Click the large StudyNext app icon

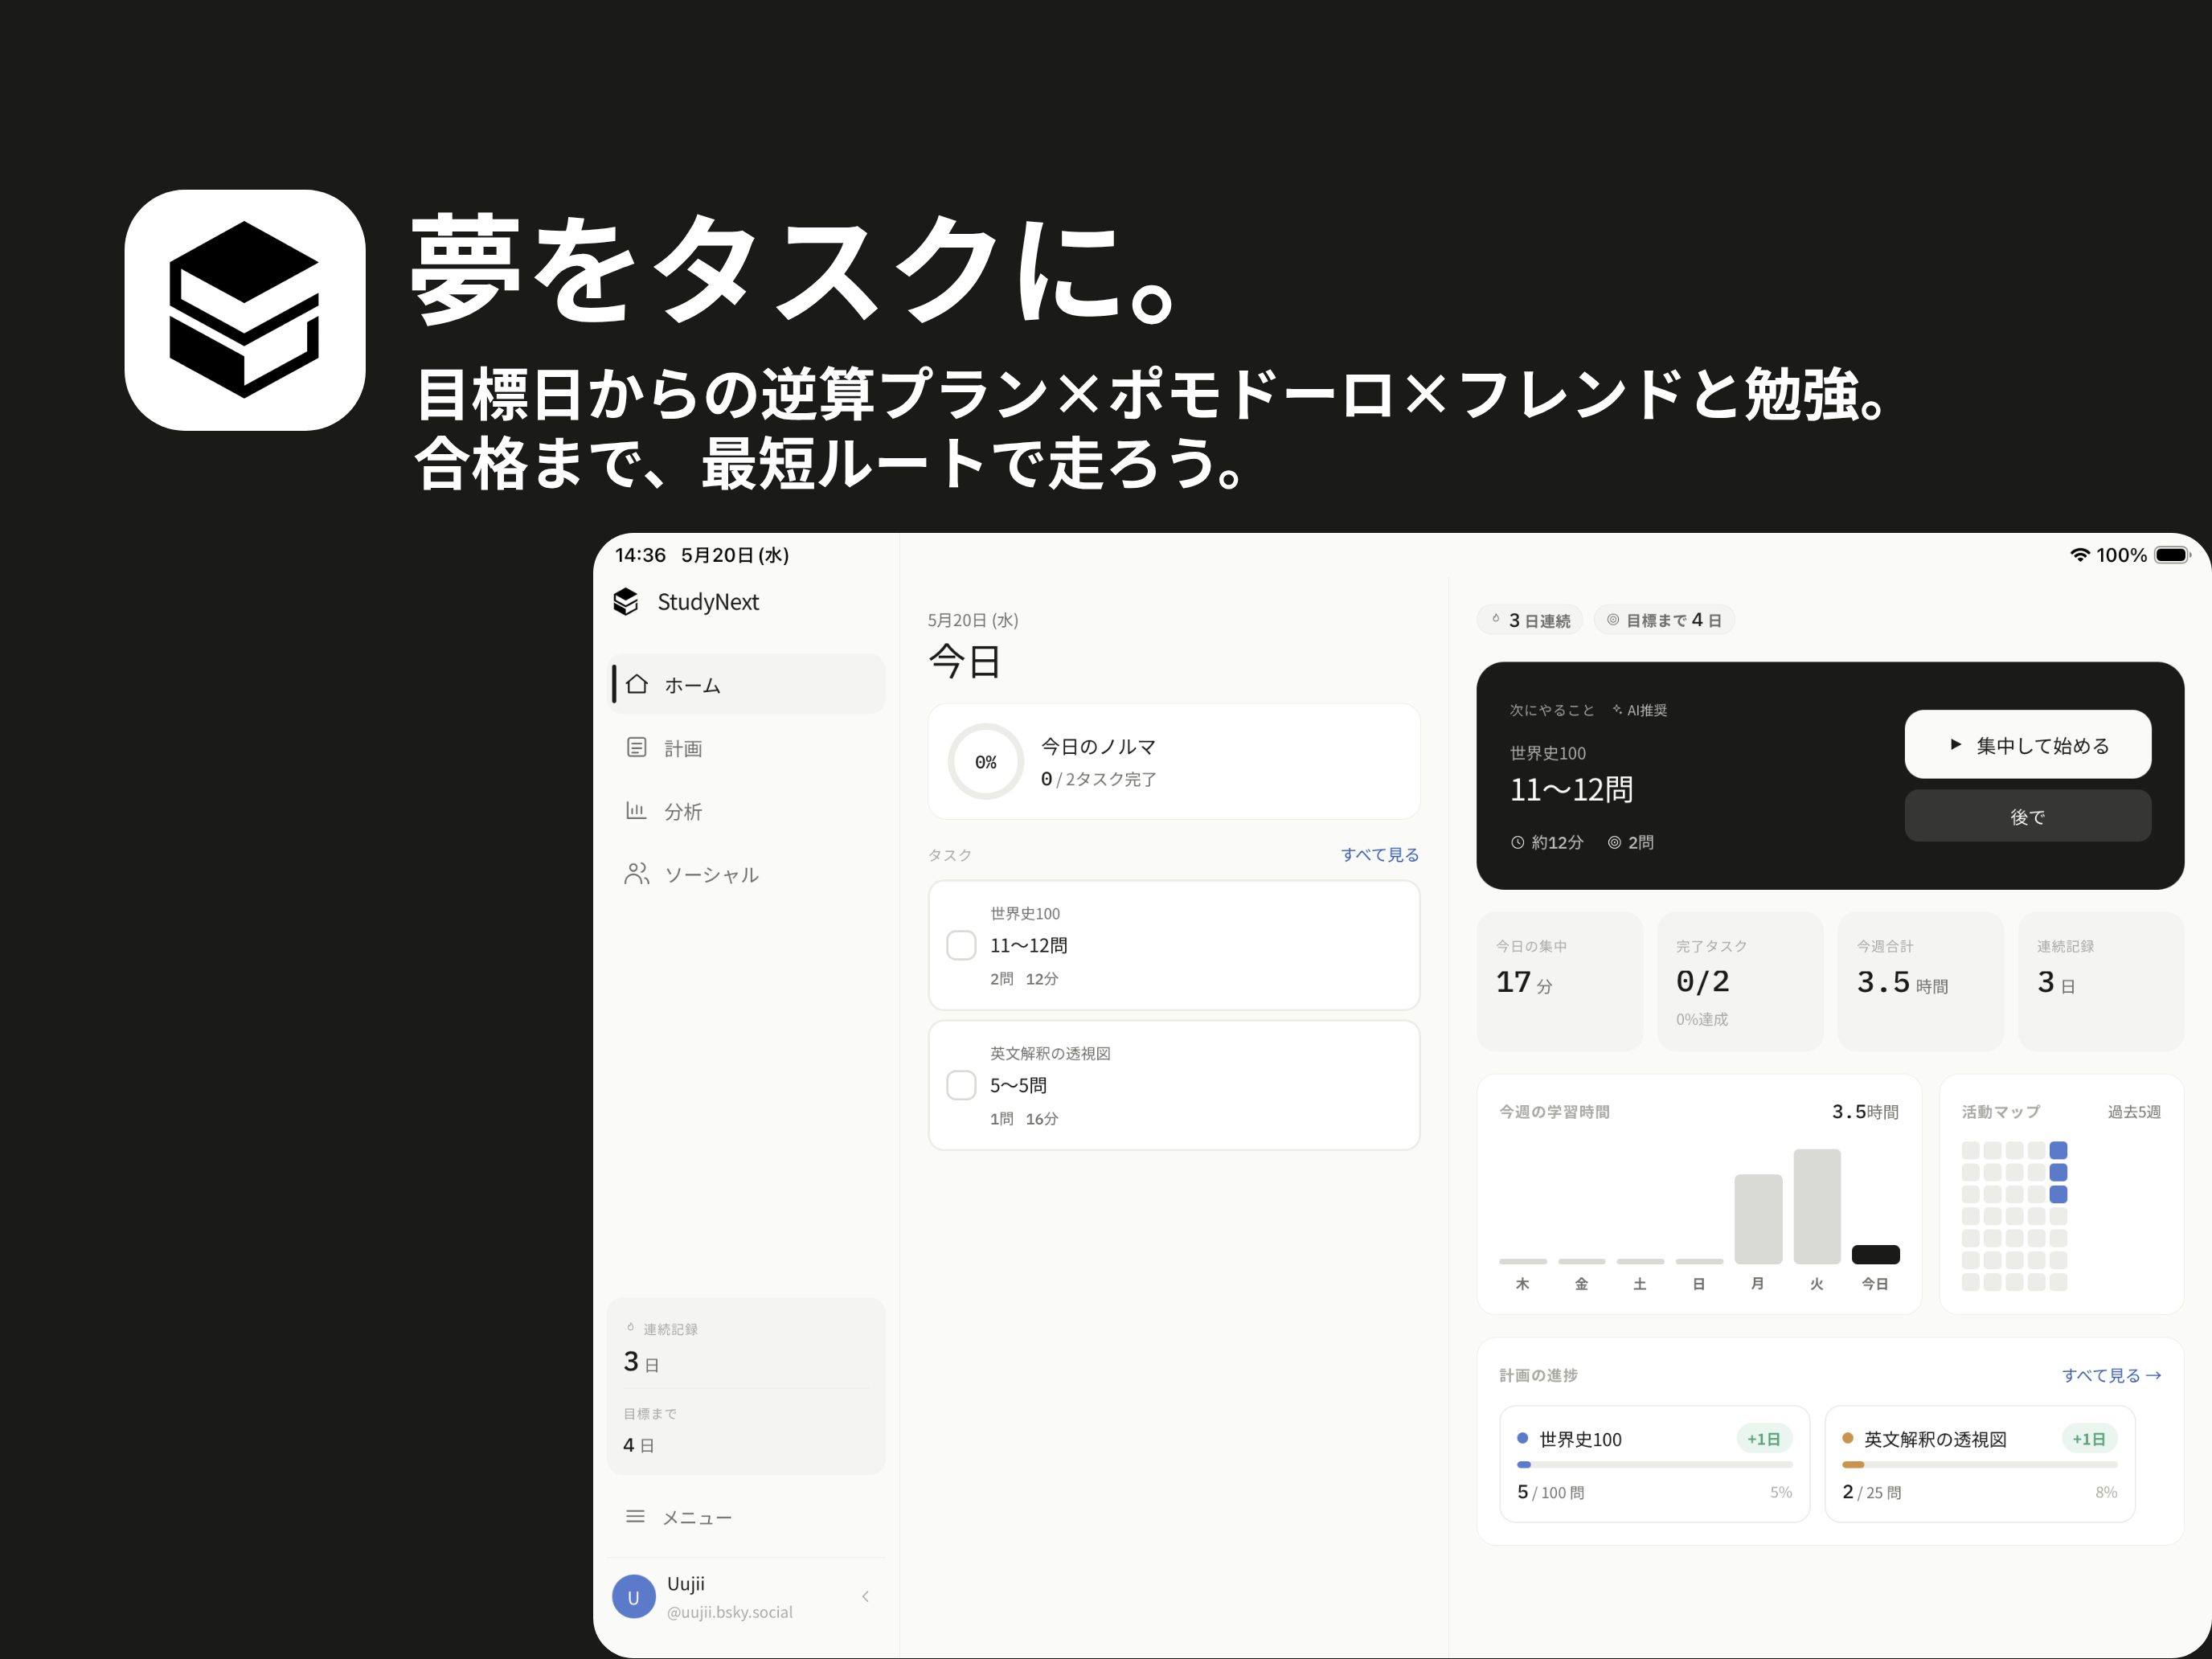click(x=245, y=310)
